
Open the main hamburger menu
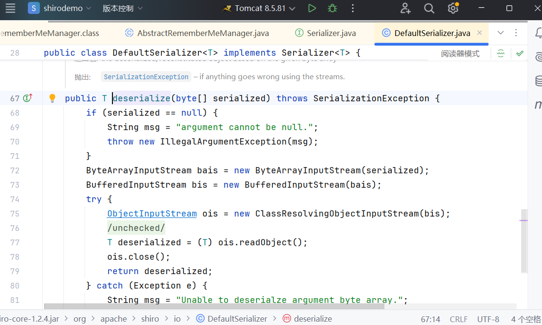[x=10, y=8]
